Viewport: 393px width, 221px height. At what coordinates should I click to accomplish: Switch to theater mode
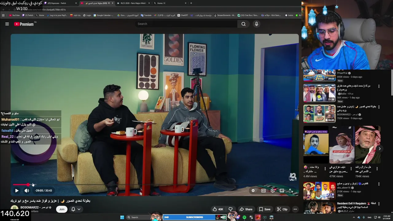(282, 191)
